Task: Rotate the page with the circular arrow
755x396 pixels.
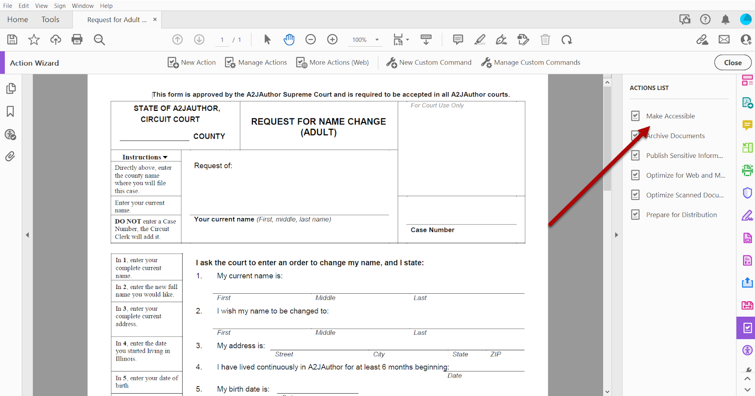Action: [567, 40]
